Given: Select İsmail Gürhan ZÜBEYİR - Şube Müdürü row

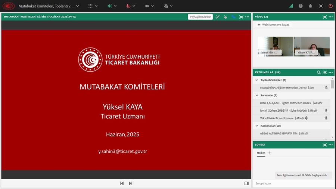Looking at the screenshot, I should 292,111.
